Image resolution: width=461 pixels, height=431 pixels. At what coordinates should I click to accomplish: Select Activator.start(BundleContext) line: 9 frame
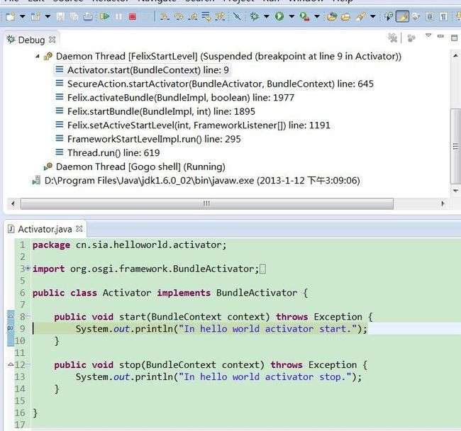[142, 70]
